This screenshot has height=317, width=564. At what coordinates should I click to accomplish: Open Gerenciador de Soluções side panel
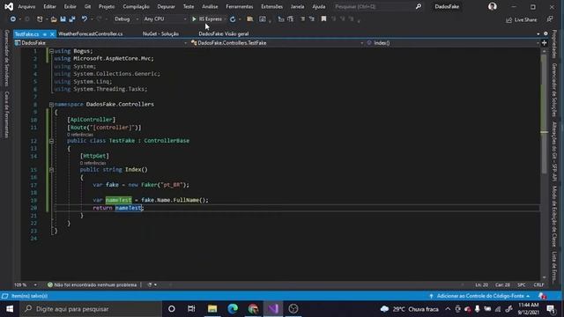554,90
